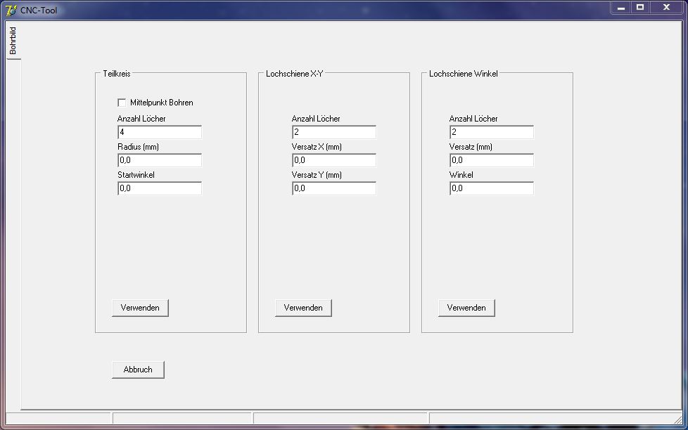The height and width of the screenshot is (430, 688).
Task: Click the resize grip in status bar corner
Action: [x=677, y=419]
